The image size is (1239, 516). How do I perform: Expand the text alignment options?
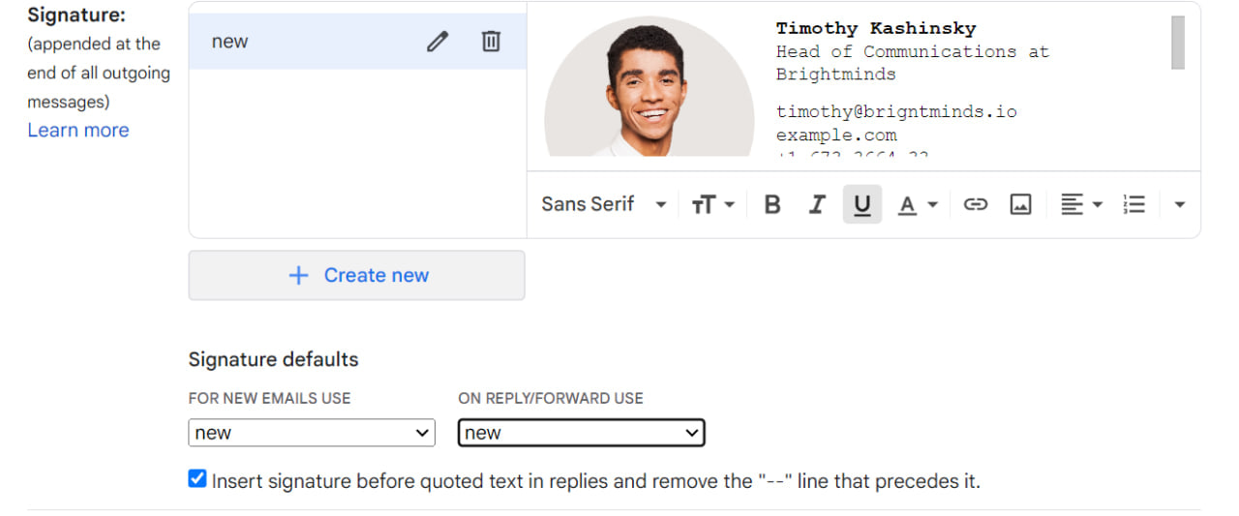[1081, 204]
